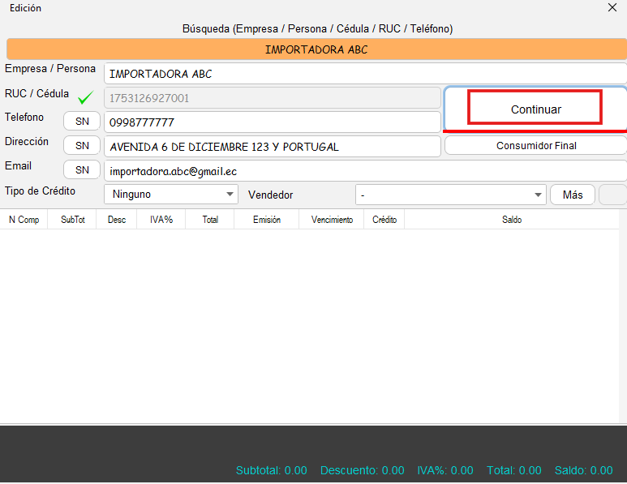Click the Telefono field with 0998777777
This screenshot has height=484, width=627.
272,122
